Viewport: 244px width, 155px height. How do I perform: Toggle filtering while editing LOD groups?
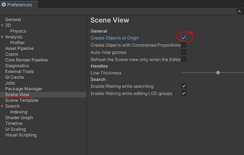184,93
